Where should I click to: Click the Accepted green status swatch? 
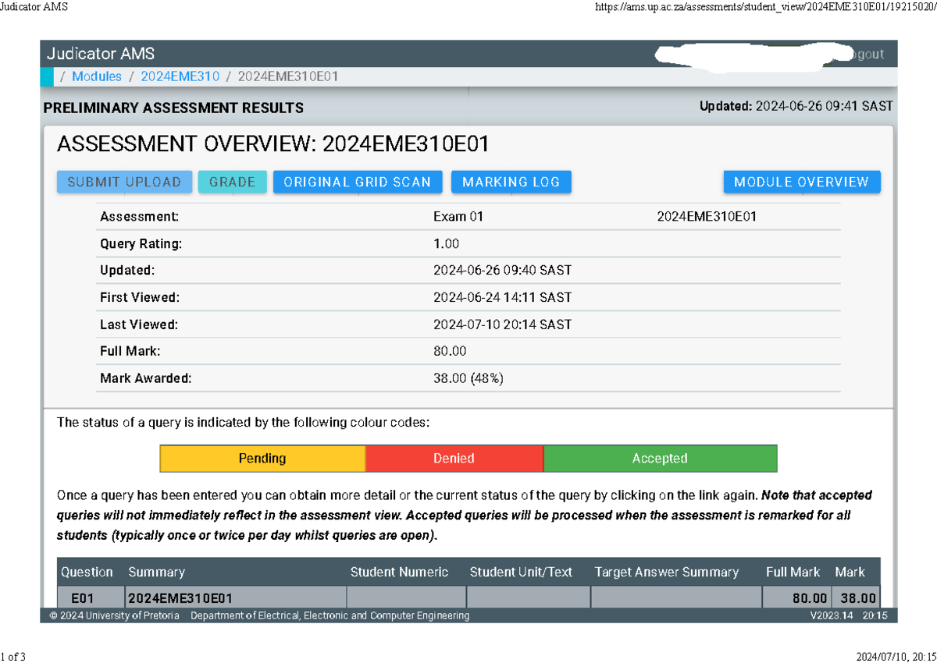pos(661,459)
